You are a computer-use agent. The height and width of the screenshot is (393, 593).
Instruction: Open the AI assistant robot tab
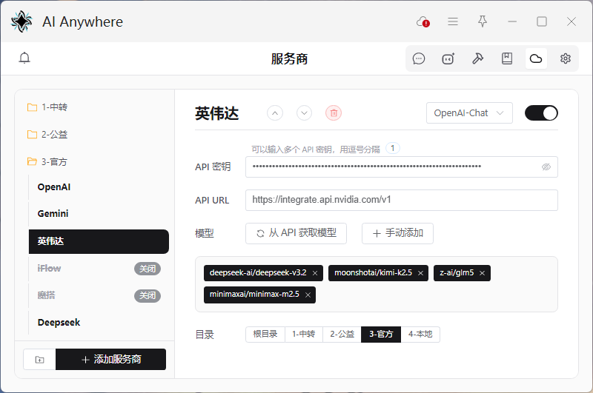pos(448,58)
